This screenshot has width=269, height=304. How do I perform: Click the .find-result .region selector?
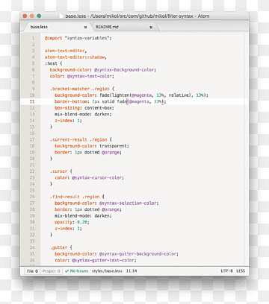[x=75, y=197]
